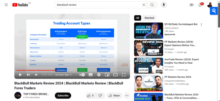Open the account avatar menu
The image size is (220, 101).
pyautogui.click(x=210, y=5)
